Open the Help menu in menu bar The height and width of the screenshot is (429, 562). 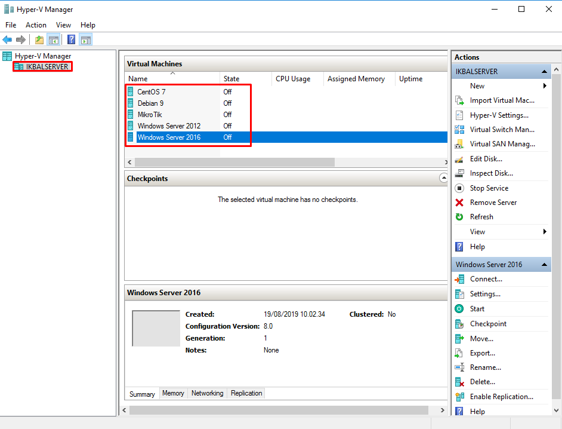[x=88, y=24]
